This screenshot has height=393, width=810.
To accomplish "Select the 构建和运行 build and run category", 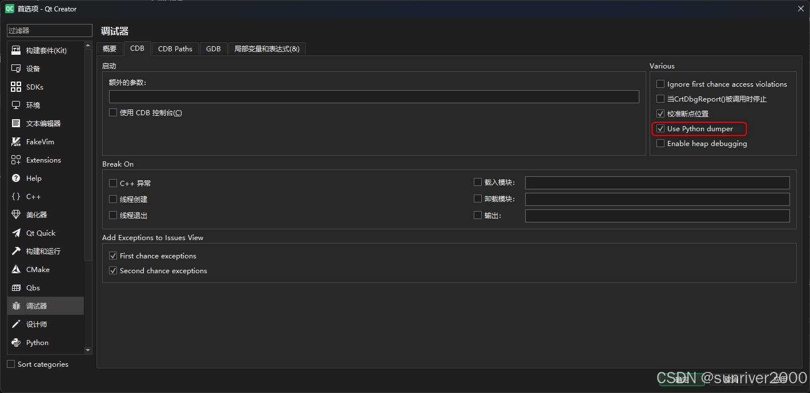I will click(46, 251).
